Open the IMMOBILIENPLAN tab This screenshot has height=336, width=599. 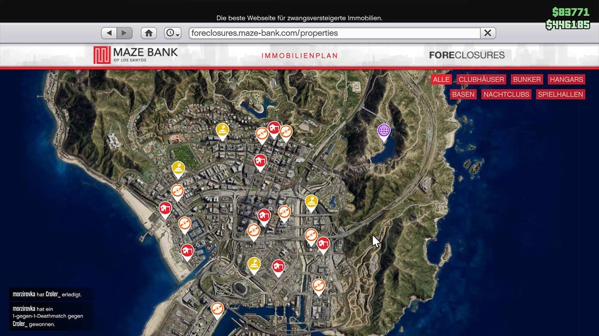click(x=299, y=56)
